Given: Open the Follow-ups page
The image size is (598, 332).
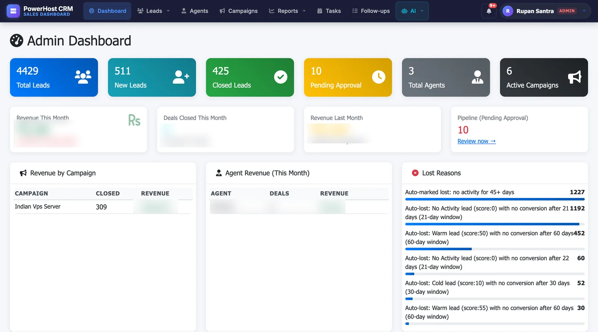Looking at the screenshot, I should coord(371,11).
